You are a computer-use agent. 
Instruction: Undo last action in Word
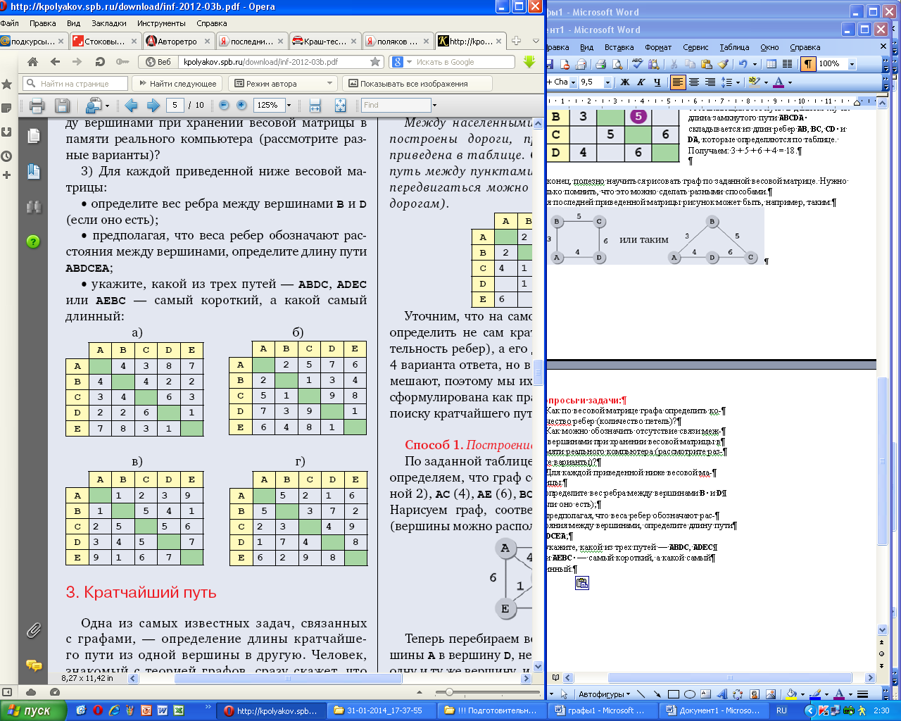[742, 64]
